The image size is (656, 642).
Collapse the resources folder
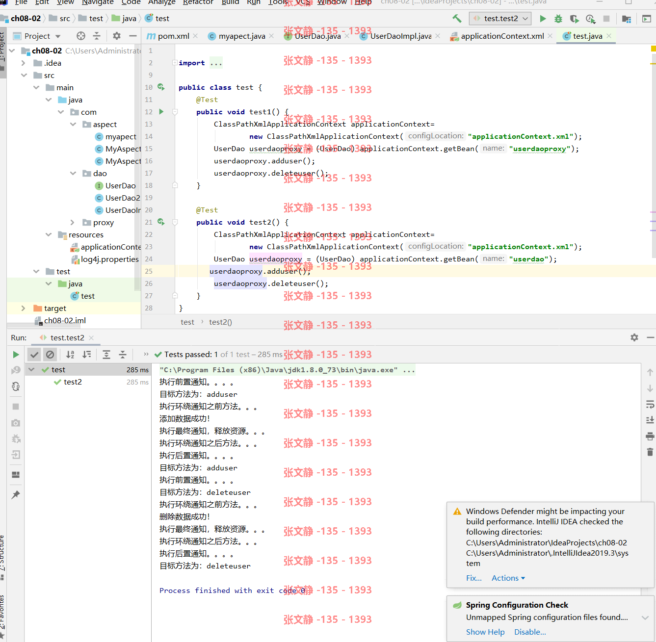pyautogui.click(x=48, y=234)
